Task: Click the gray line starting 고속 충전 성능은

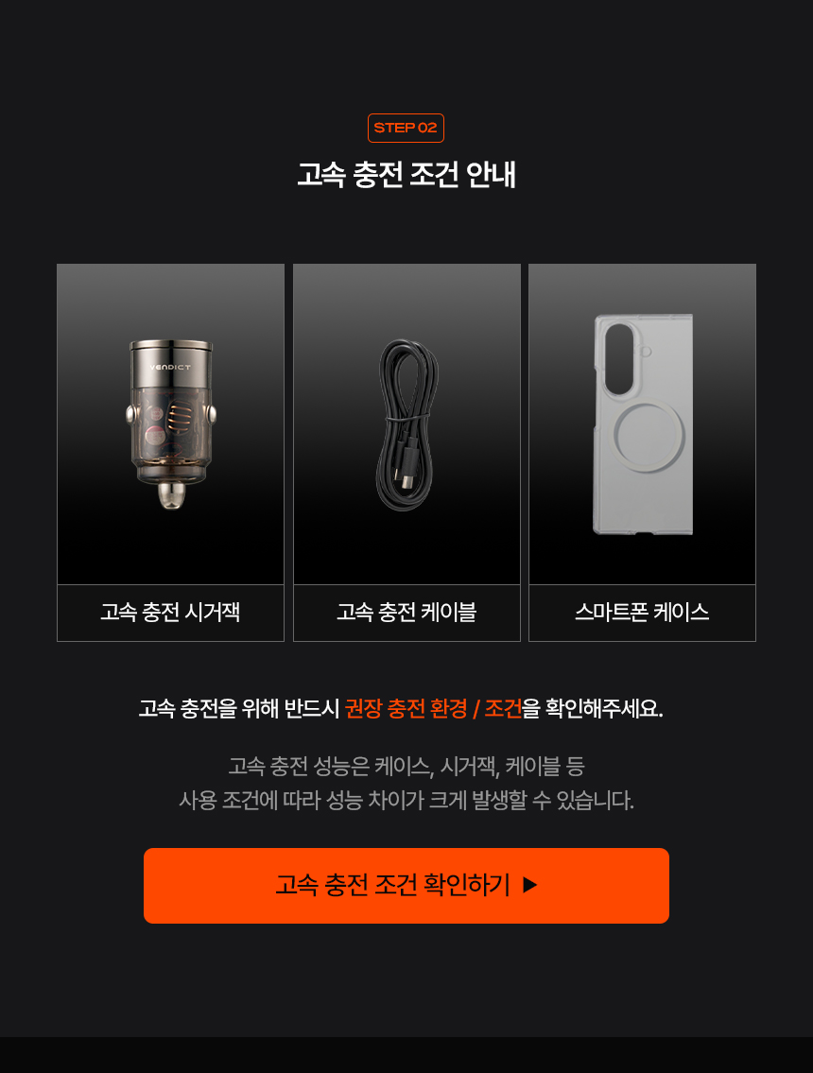Action: (x=406, y=767)
